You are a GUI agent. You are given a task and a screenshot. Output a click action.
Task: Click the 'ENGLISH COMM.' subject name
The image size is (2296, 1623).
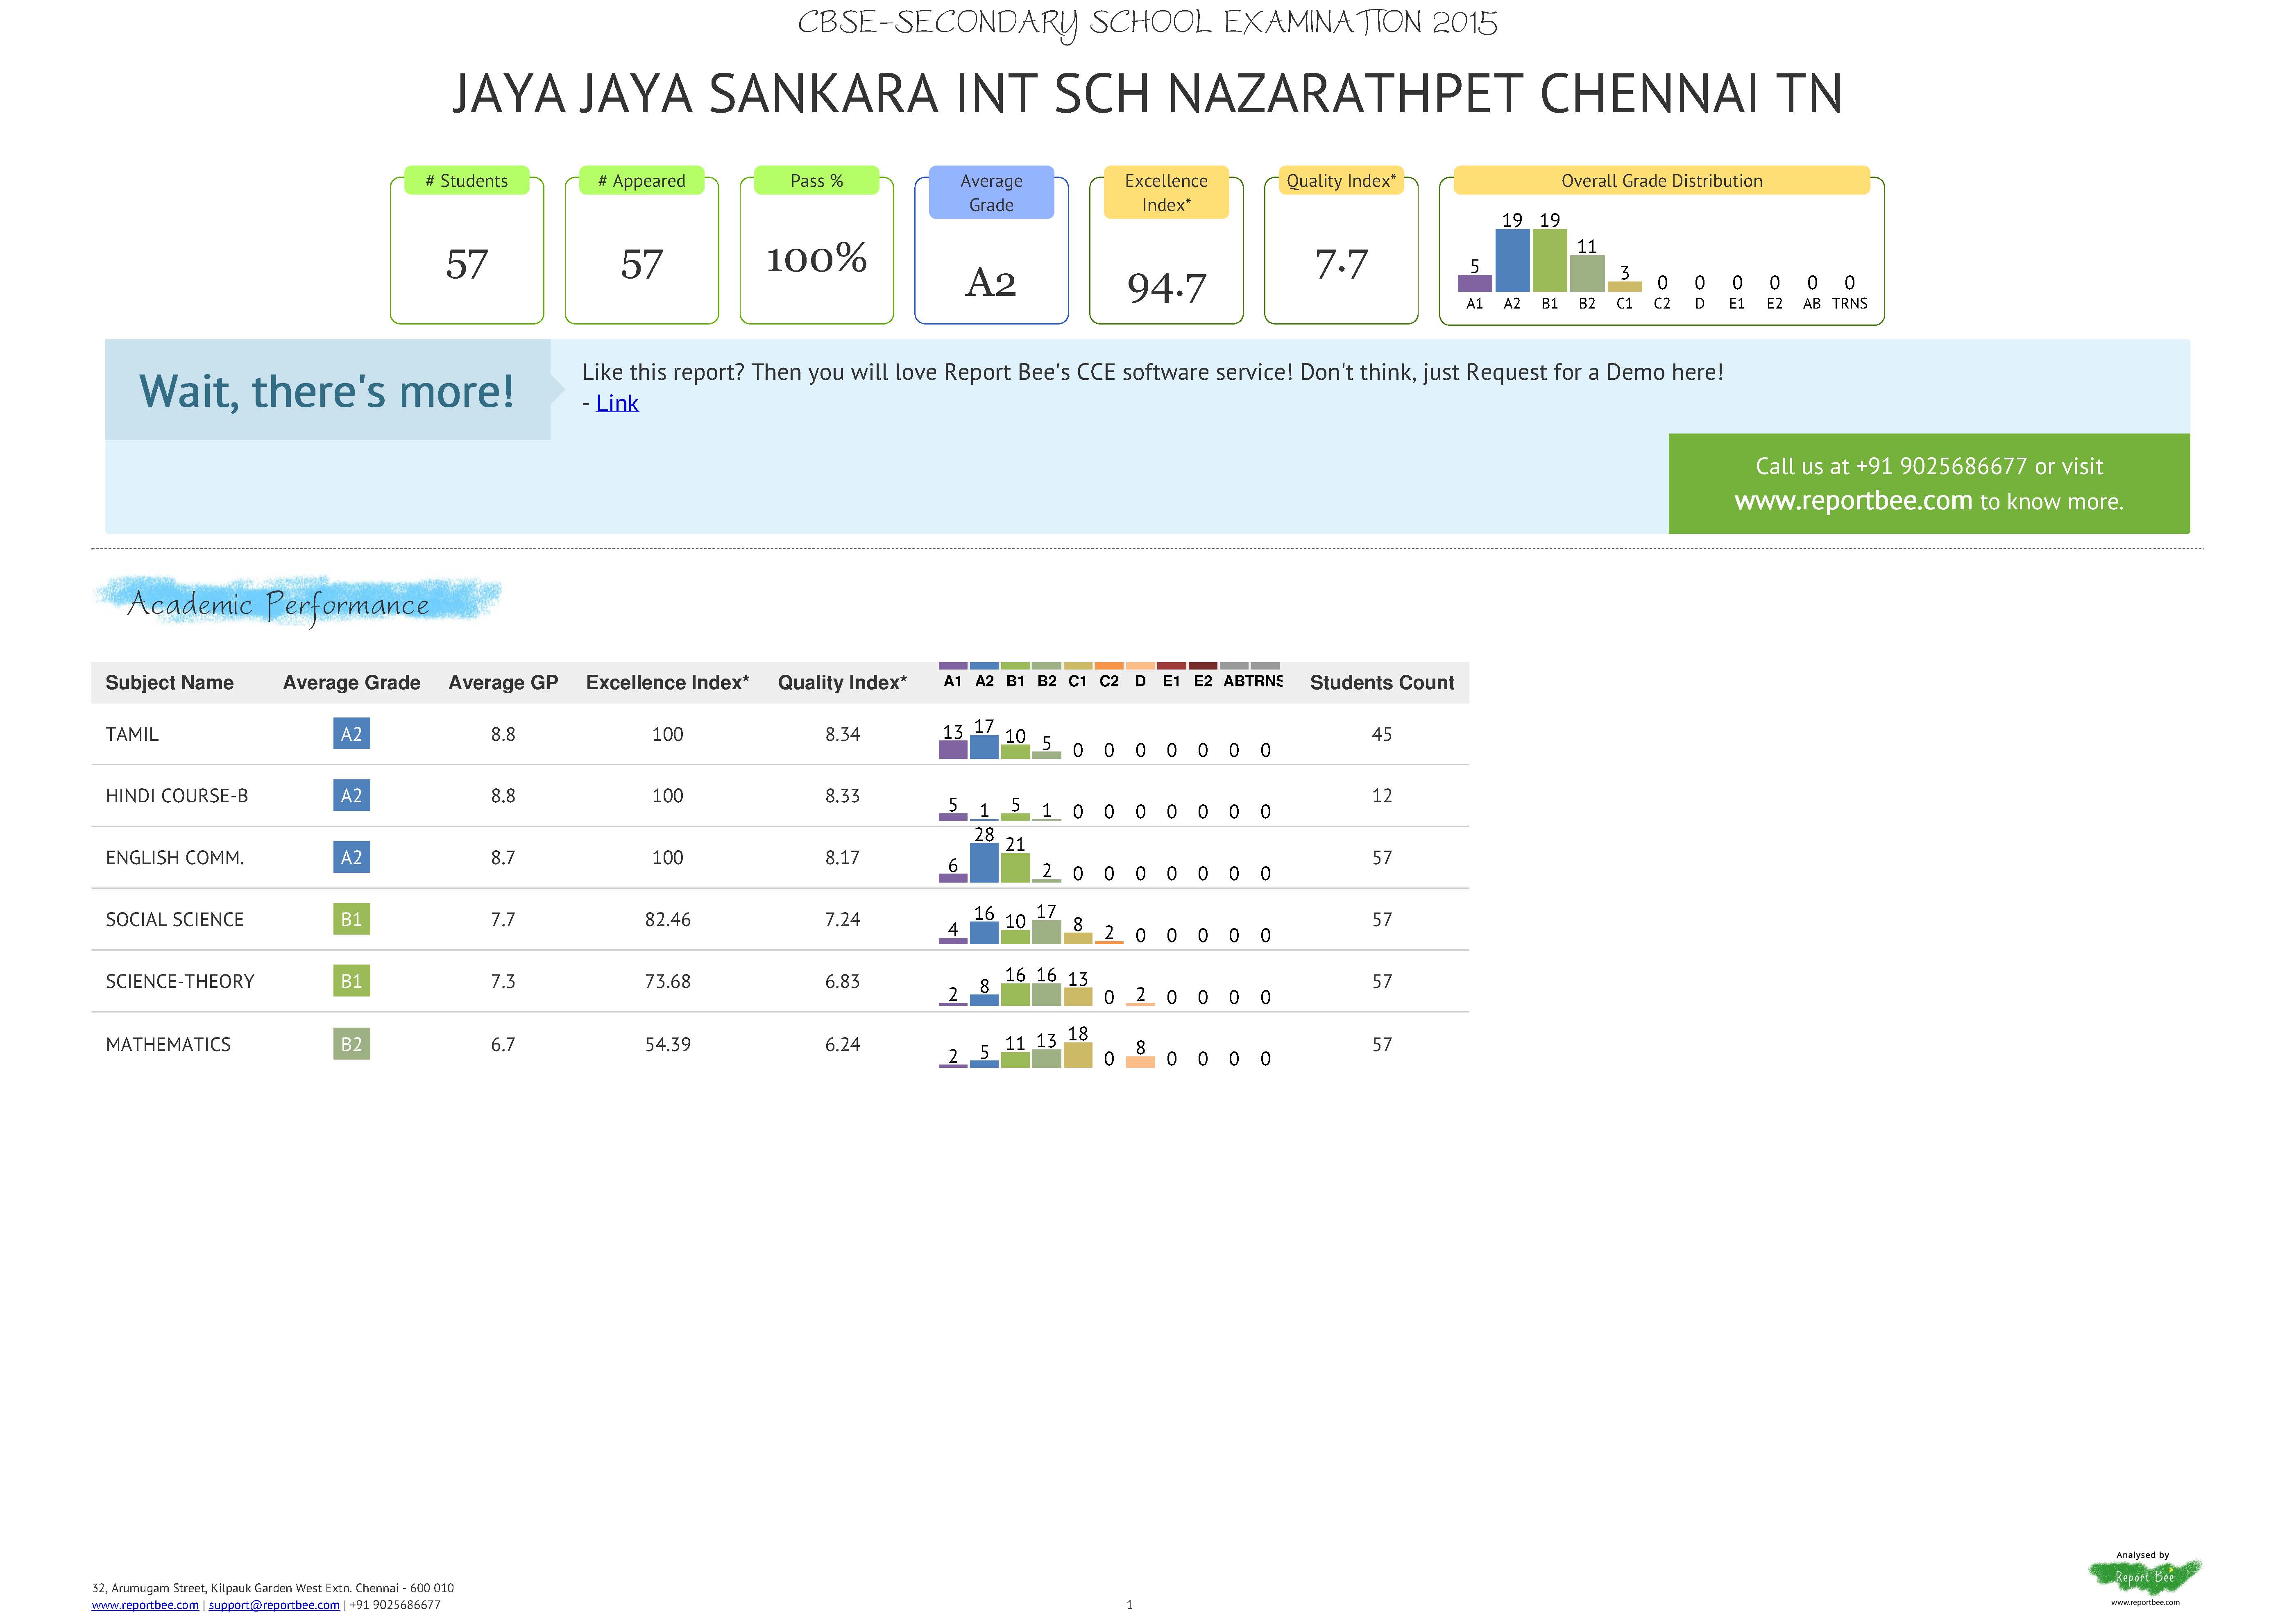(x=175, y=858)
